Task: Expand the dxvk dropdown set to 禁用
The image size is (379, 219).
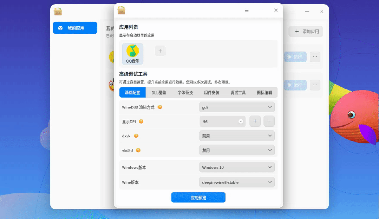Action: pos(237,136)
